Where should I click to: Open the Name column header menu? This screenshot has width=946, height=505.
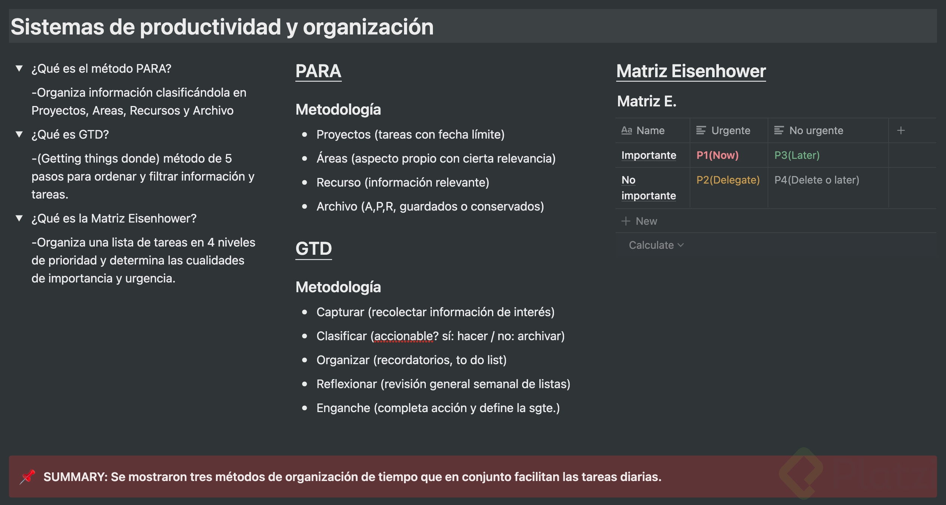click(650, 130)
